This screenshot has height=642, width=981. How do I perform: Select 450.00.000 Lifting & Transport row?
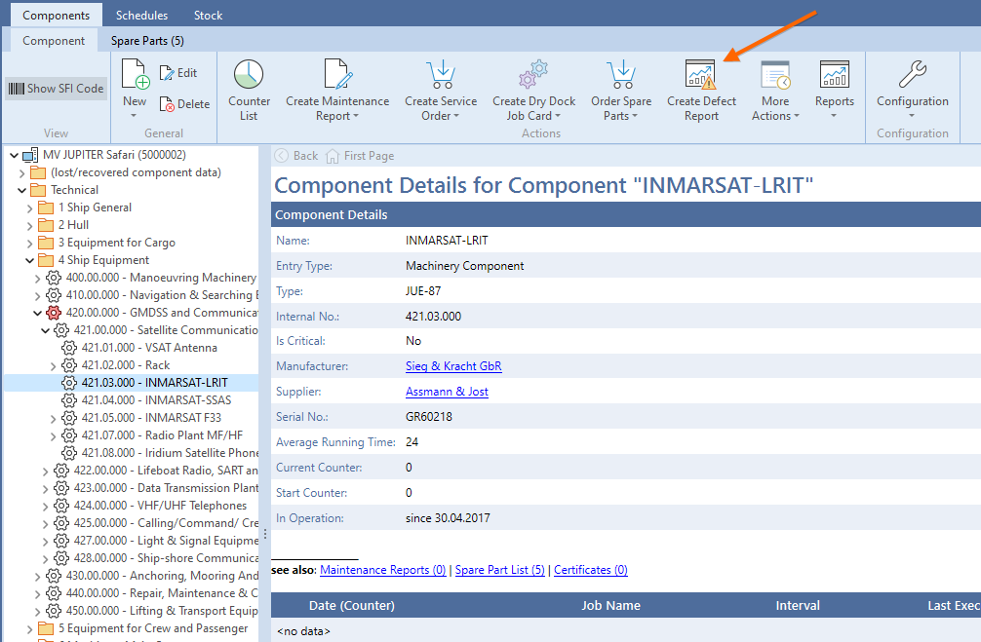point(162,611)
